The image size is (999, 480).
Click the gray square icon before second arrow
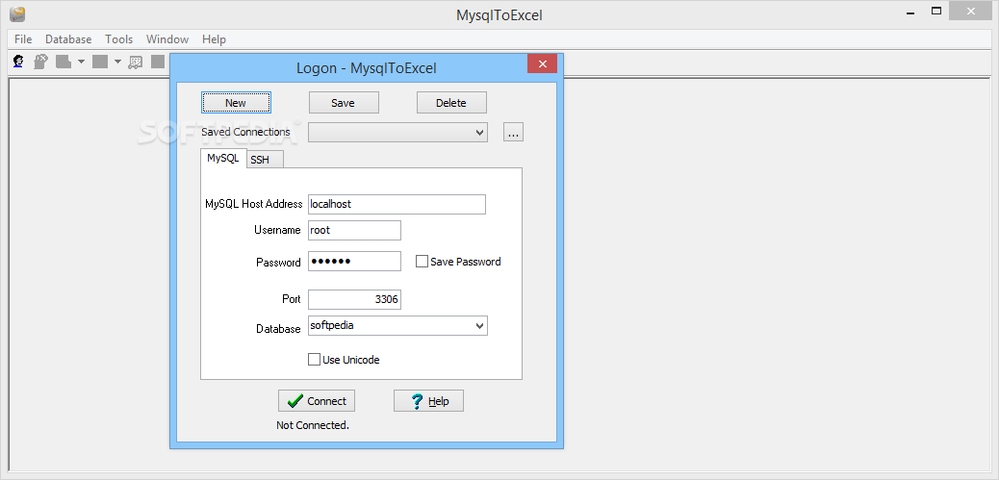pyautogui.click(x=100, y=62)
